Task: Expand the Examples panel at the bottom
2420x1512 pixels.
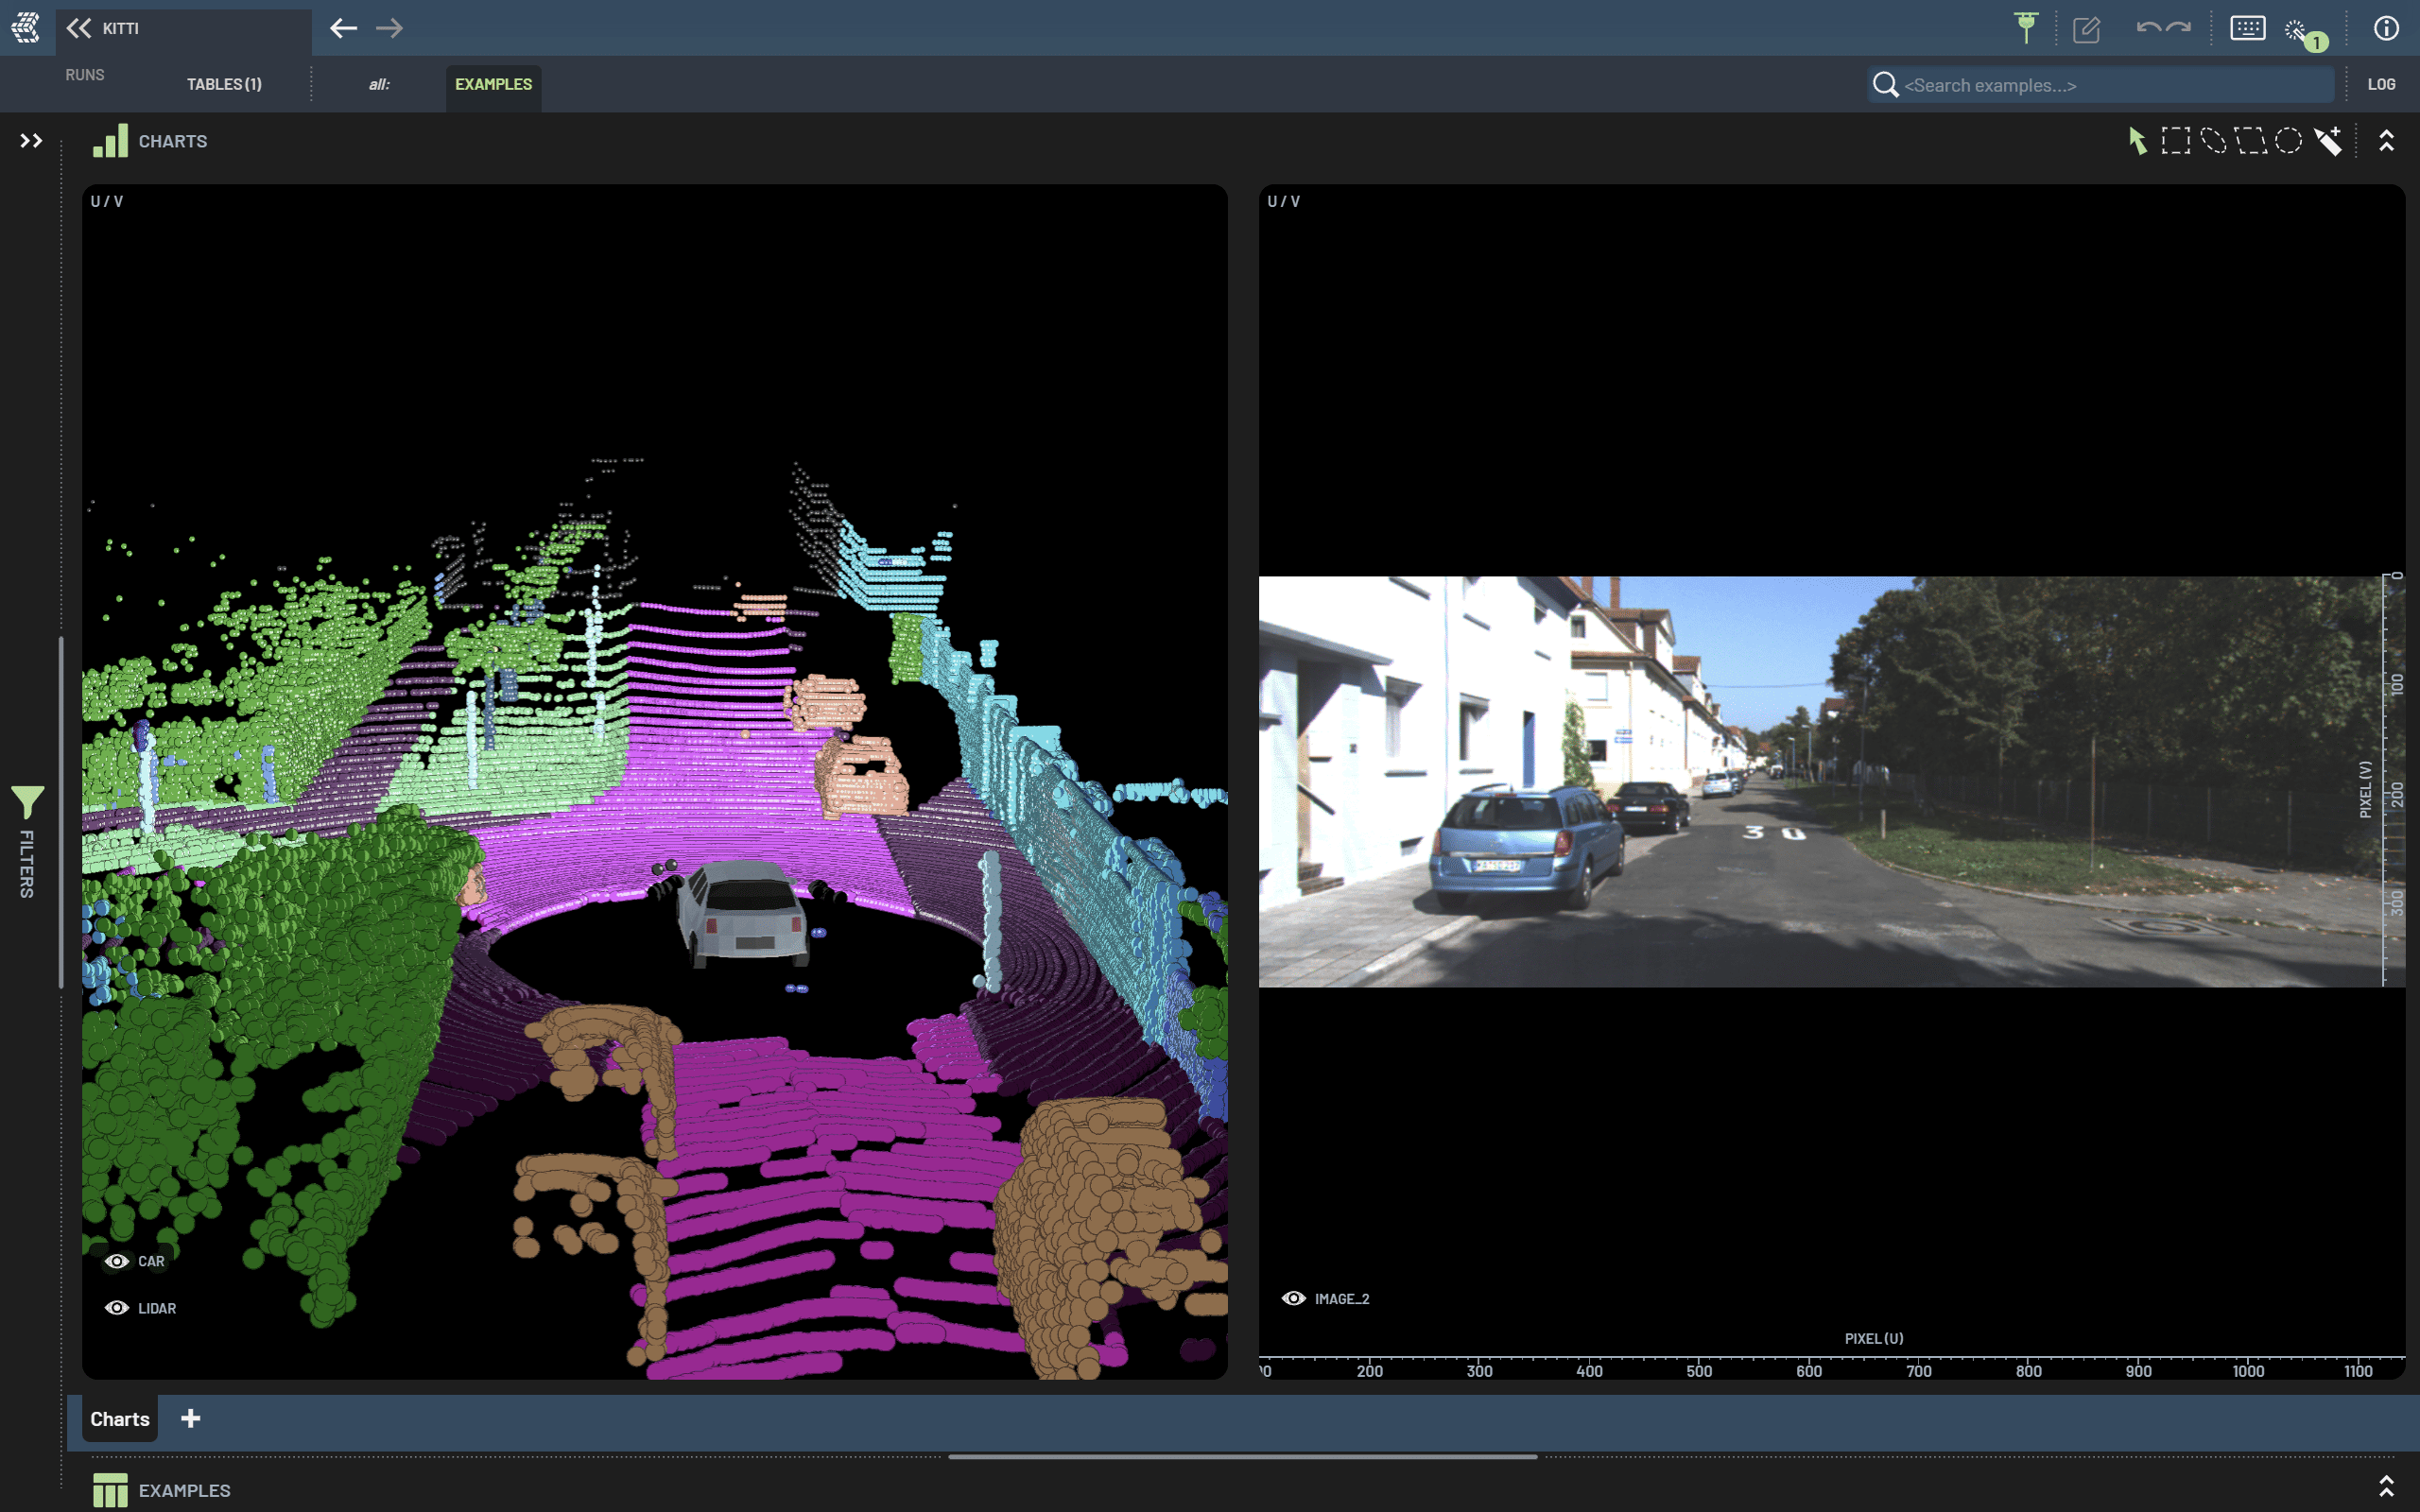Action: click(x=2386, y=1488)
